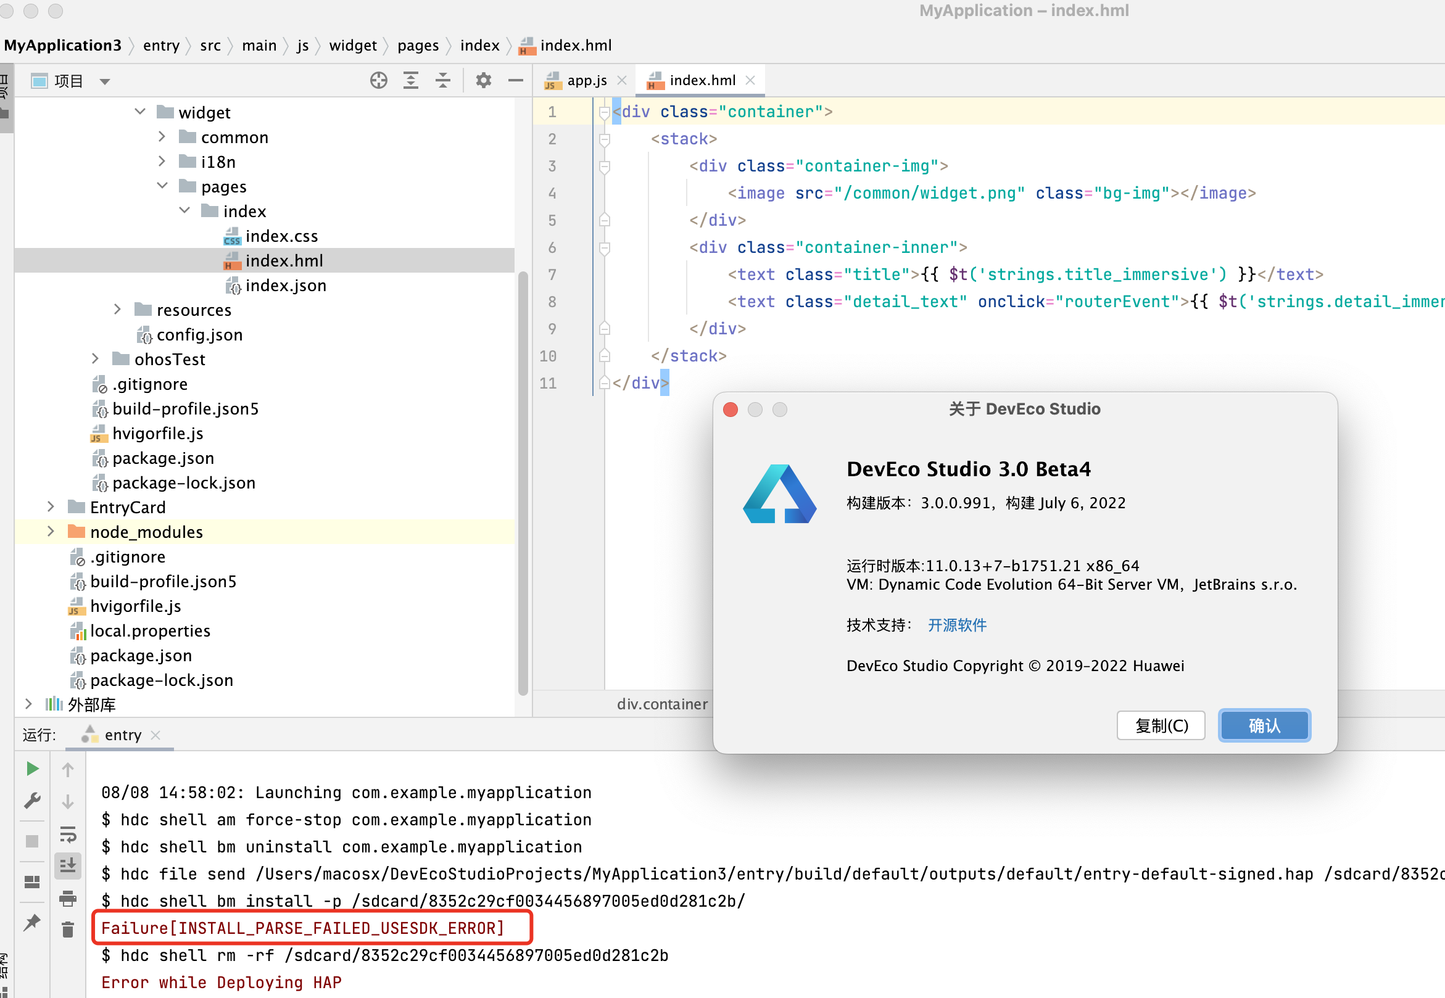The image size is (1445, 998).
Task: Click widget in the breadcrumb path
Action: [353, 45]
